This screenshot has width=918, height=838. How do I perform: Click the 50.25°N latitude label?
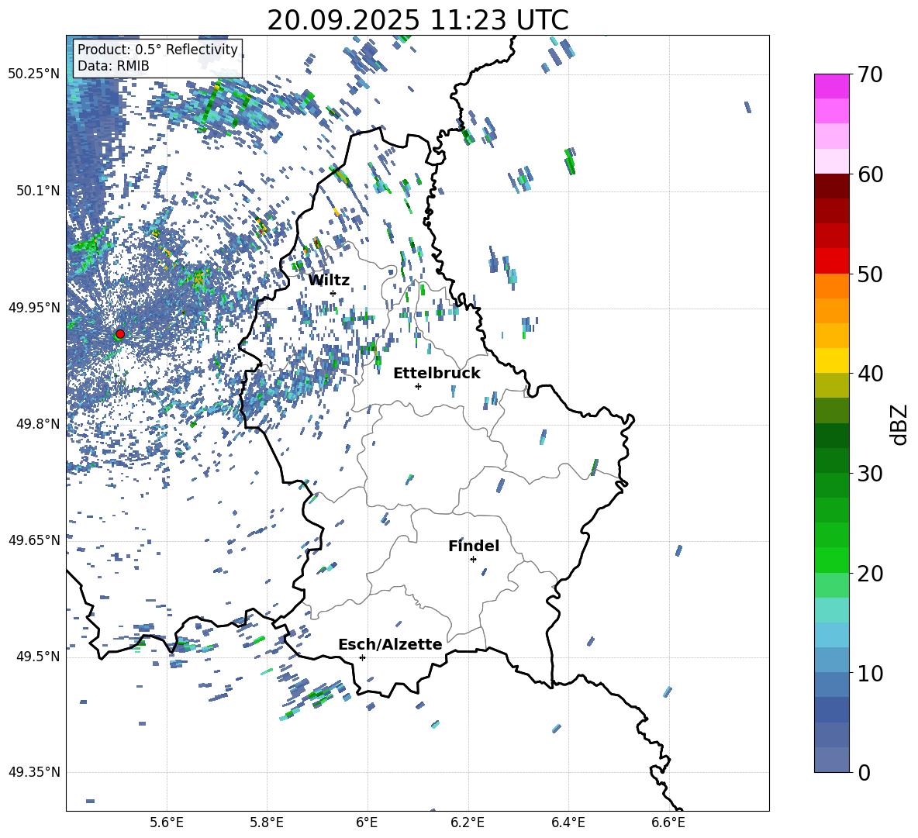(x=34, y=74)
